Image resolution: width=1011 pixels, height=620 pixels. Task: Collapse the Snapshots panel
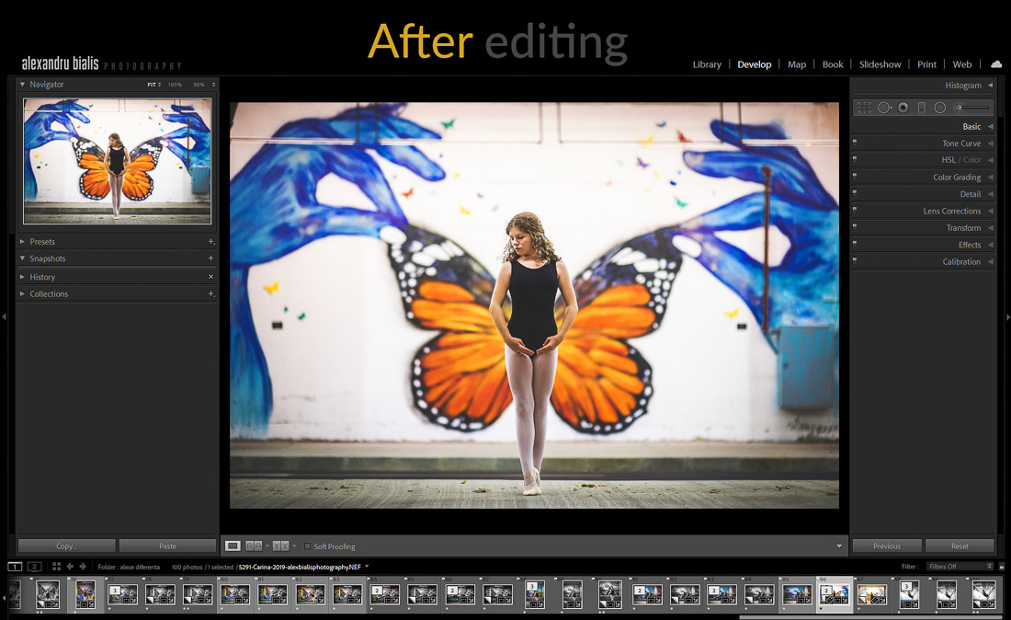[x=23, y=258]
